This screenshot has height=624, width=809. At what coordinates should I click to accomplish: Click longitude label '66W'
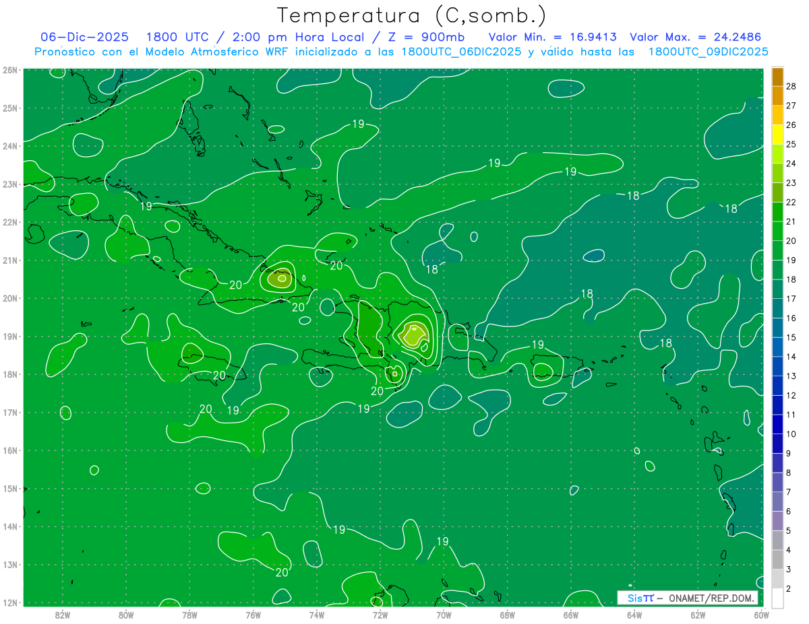tap(571, 615)
